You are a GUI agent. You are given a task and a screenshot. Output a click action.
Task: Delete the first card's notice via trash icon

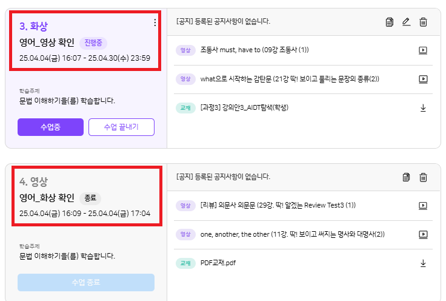(x=424, y=22)
